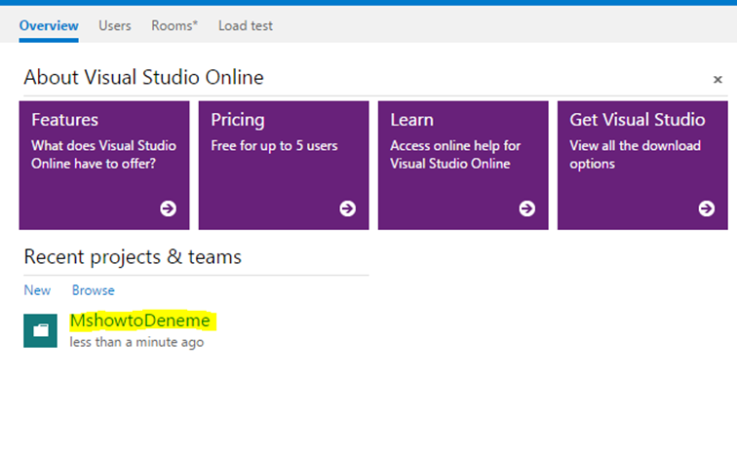Click the 'Recent projects & teams' heading

point(133,257)
